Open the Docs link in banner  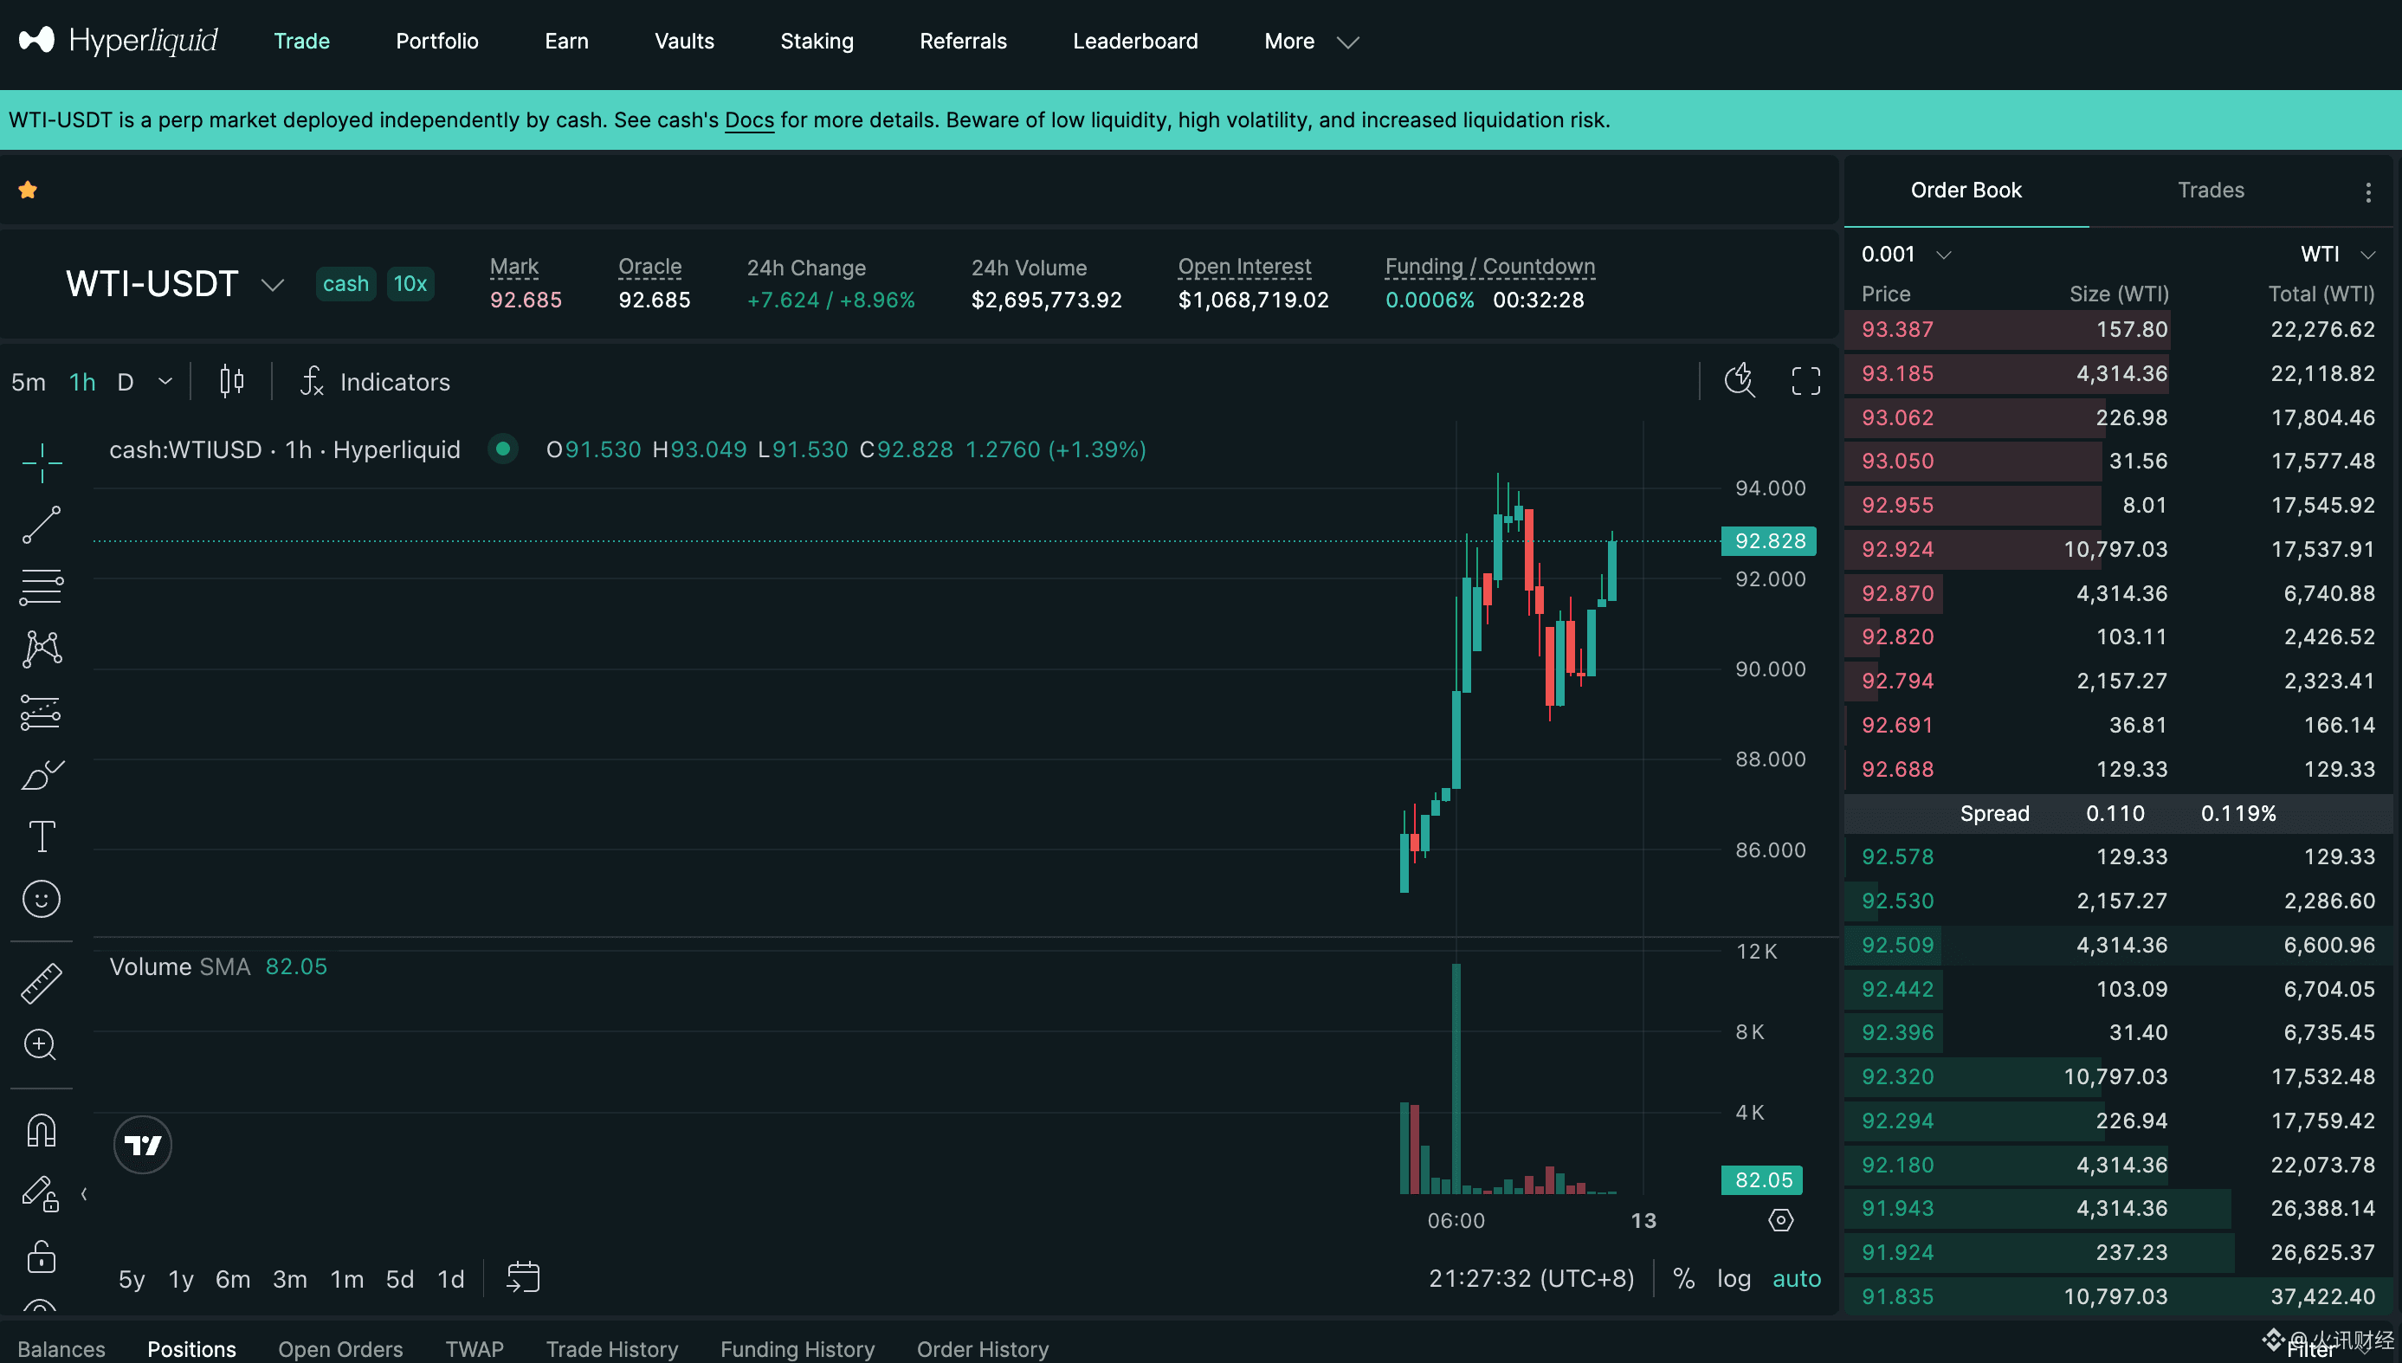coord(749,120)
